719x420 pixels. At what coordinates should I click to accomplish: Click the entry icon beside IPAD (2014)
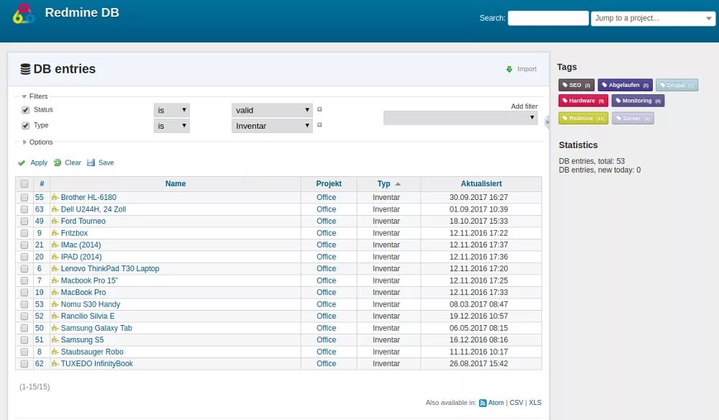point(55,257)
